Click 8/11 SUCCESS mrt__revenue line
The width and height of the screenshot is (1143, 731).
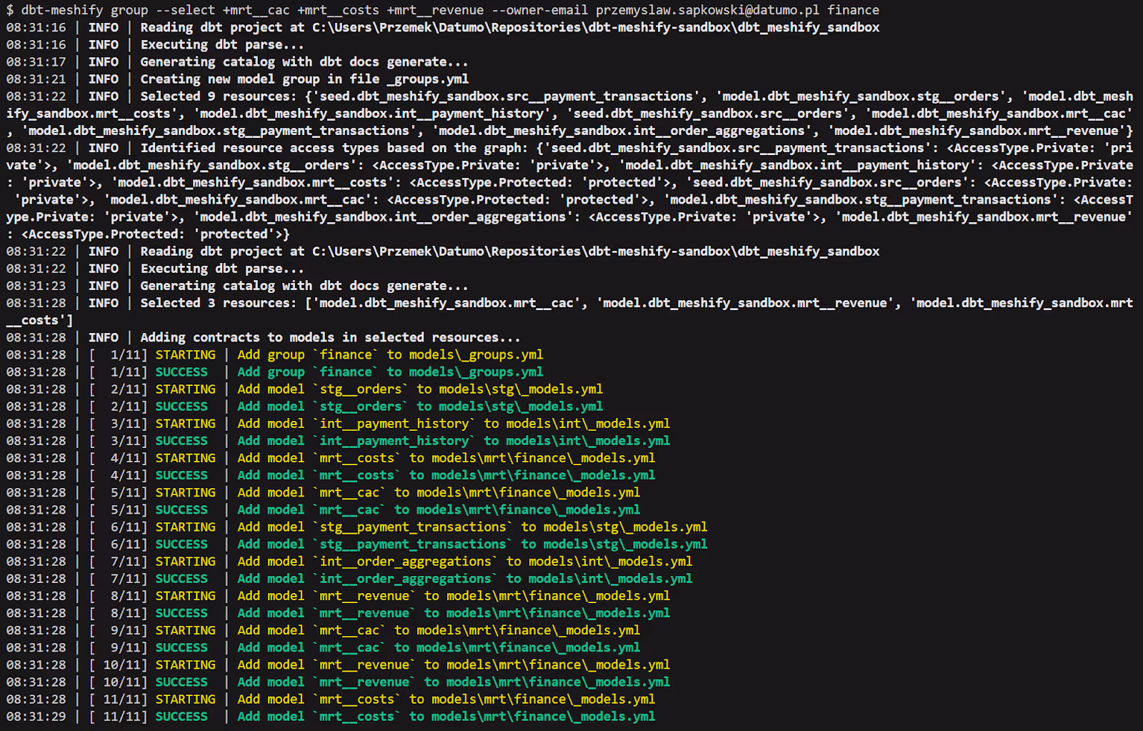[339, 612]
